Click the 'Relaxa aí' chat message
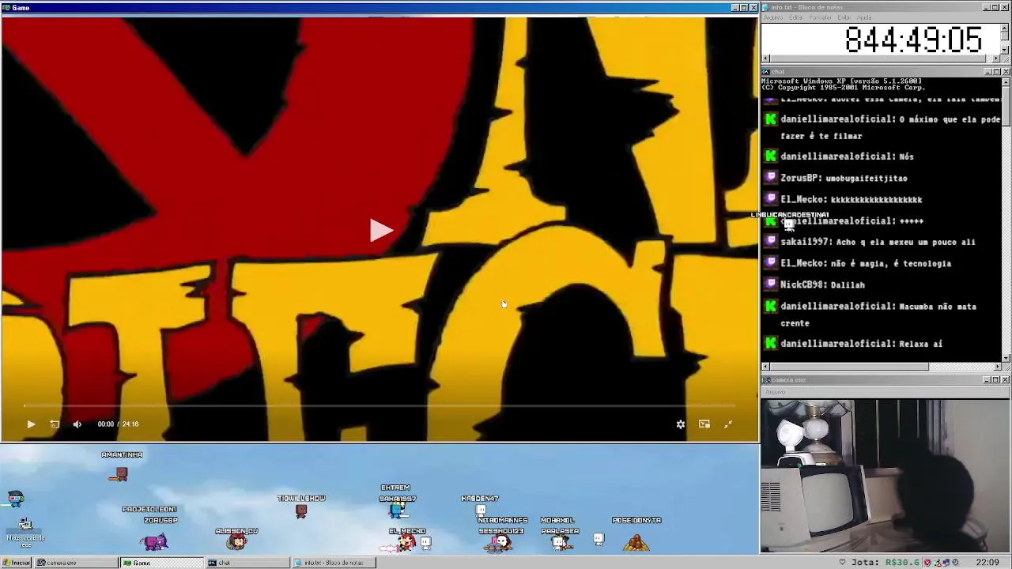The image size is (1012, 569). click(921, 344)
